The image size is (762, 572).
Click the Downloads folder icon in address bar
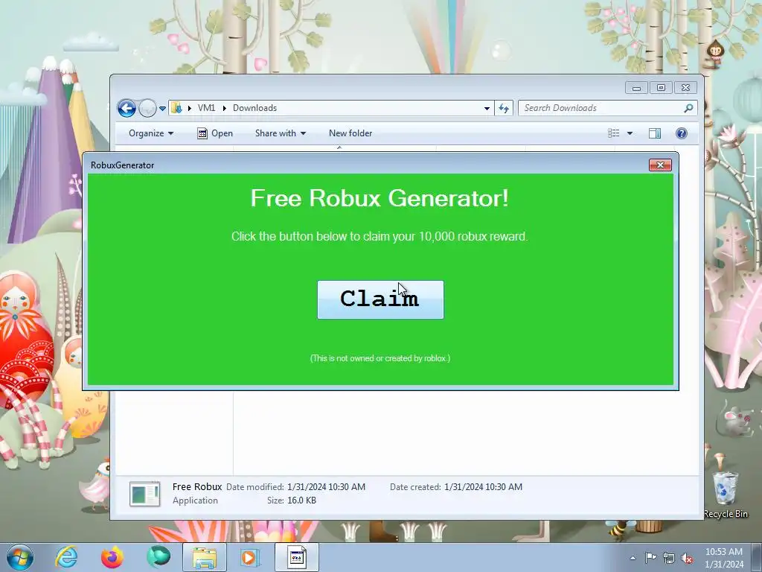(177, 108)
